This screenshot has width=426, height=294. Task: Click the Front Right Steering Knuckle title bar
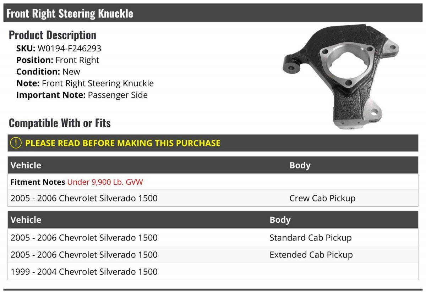pos(213,13)
